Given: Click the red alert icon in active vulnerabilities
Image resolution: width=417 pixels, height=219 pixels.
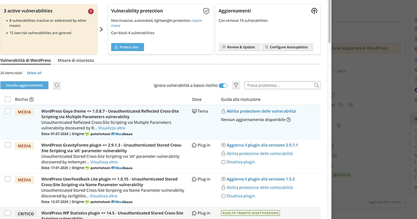Looking at the screenshot, I should coord(91,11).
